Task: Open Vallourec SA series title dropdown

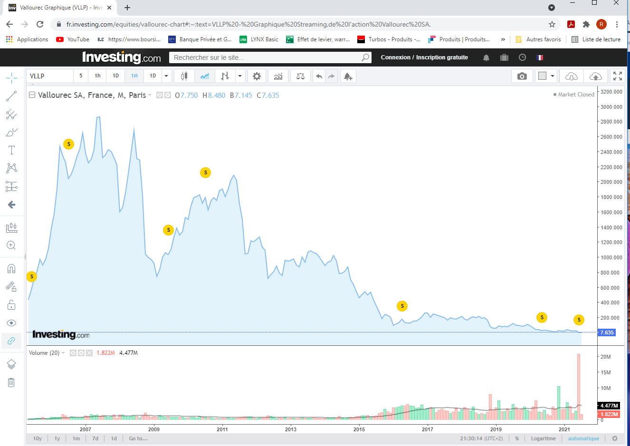Action: click(150, 95)
